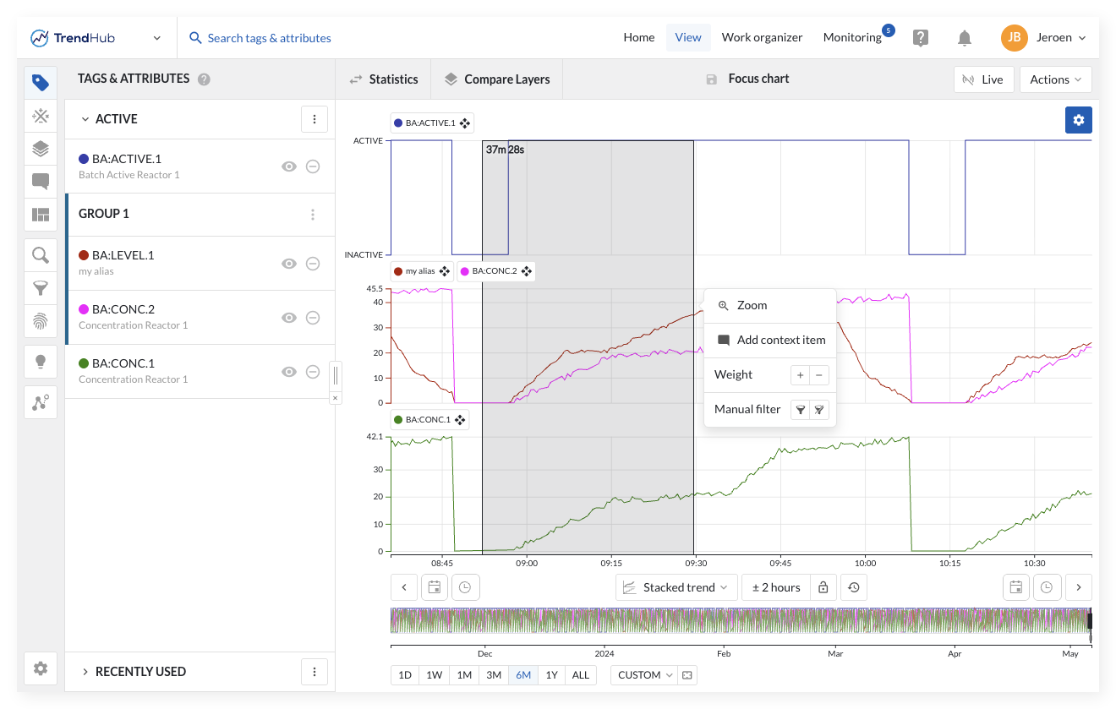The width and height of the screenshot is (1116, 709).
Task: Open the help question mark icon
Action: click(921, 38)
